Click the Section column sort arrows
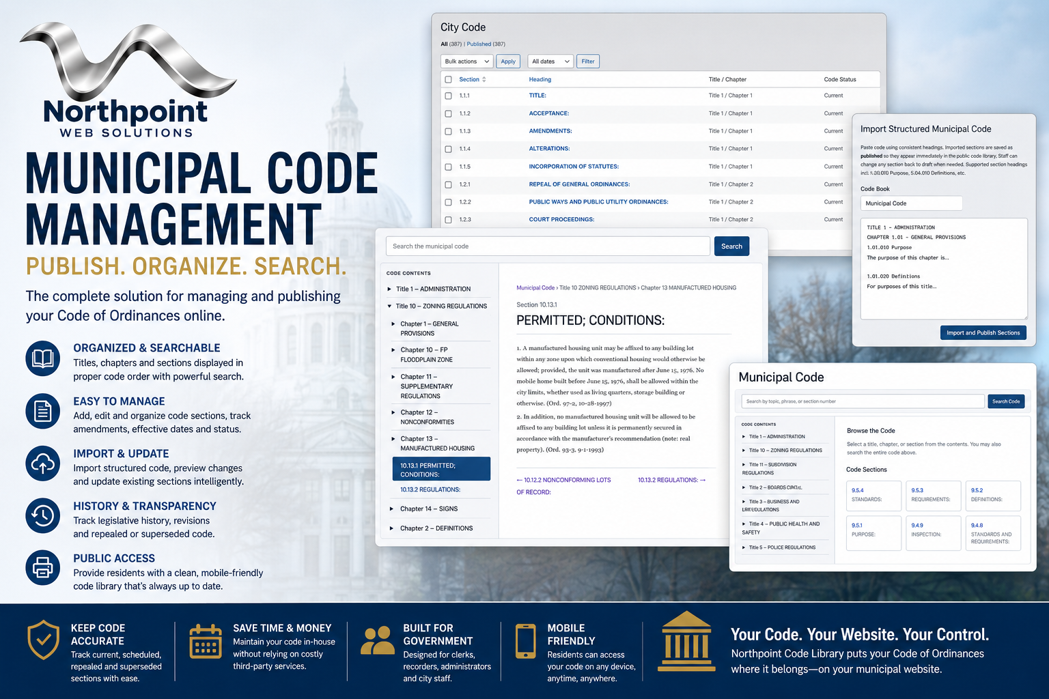This screenshot has width=1049, height=699. [484, 80]
